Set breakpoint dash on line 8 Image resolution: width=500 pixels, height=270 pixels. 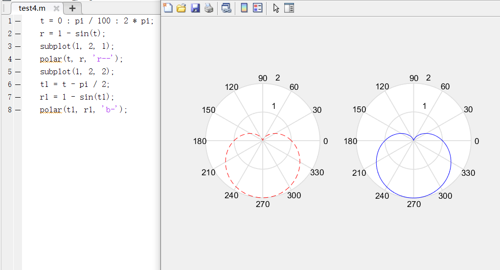coord(18,110)
